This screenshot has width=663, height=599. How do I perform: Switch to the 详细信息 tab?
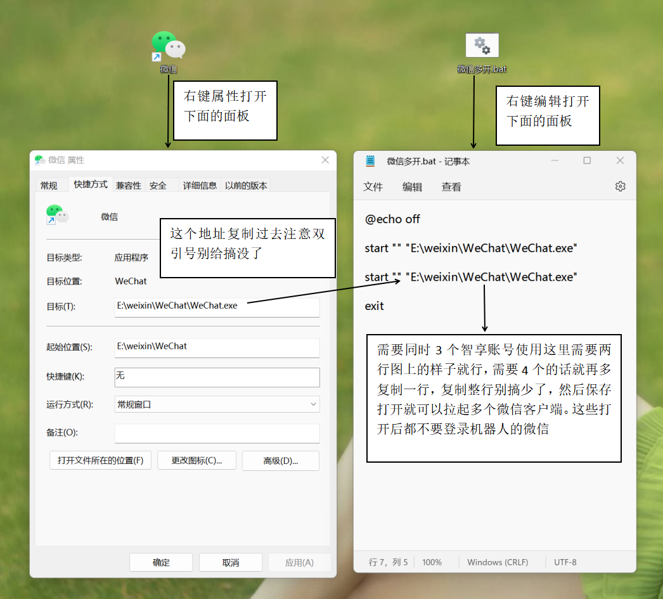(x=200, y=186)
